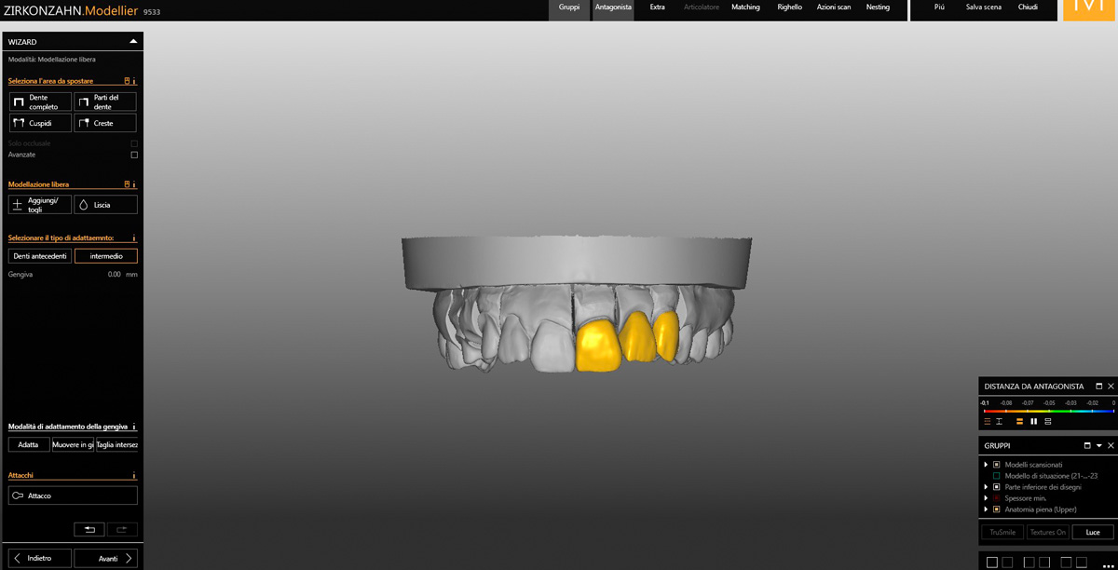Expand Parte inferiore dei disegni
The height and width of the screenshot is (570, 1118).
986,487
